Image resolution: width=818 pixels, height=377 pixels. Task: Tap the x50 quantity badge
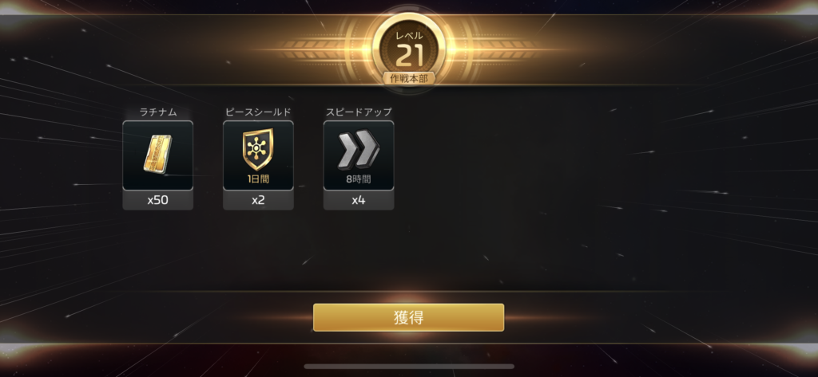(x=157, y=201)
